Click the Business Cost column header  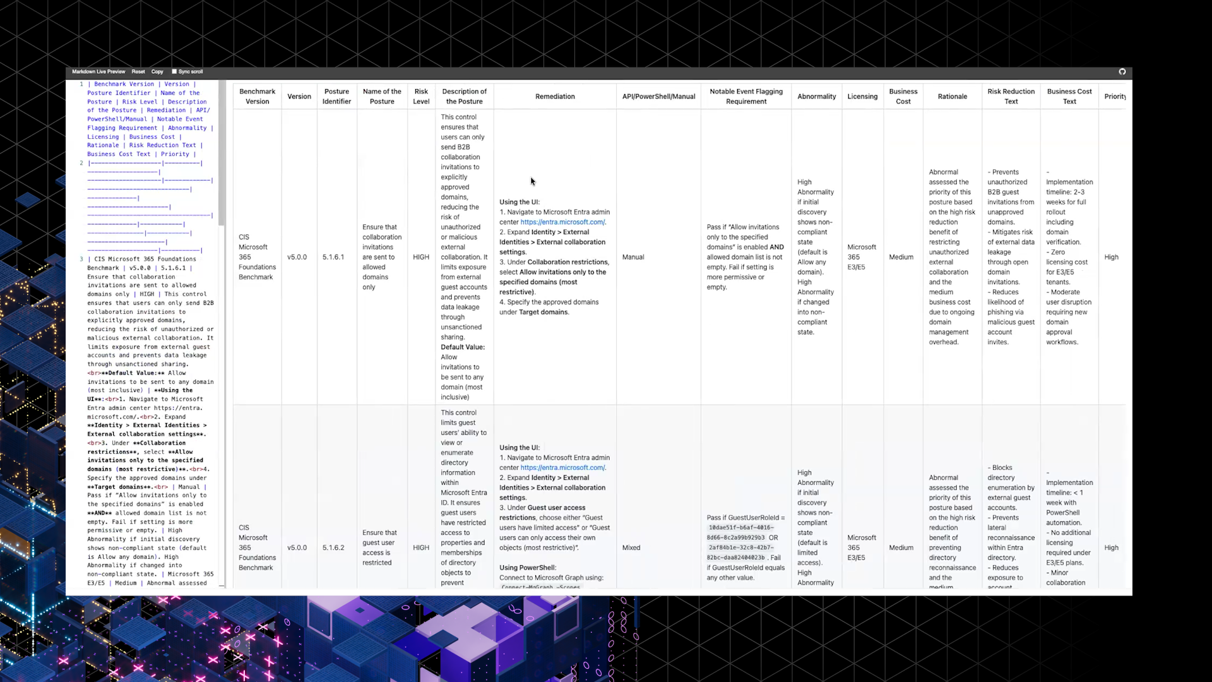pyautogui.click(x=903, y=97)
